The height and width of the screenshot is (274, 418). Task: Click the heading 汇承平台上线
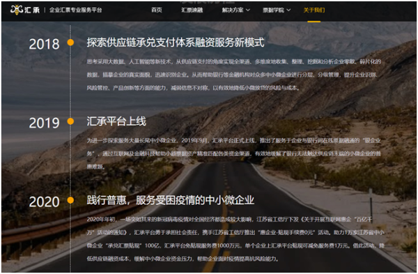pyautogui.click(x=116, y=121)
